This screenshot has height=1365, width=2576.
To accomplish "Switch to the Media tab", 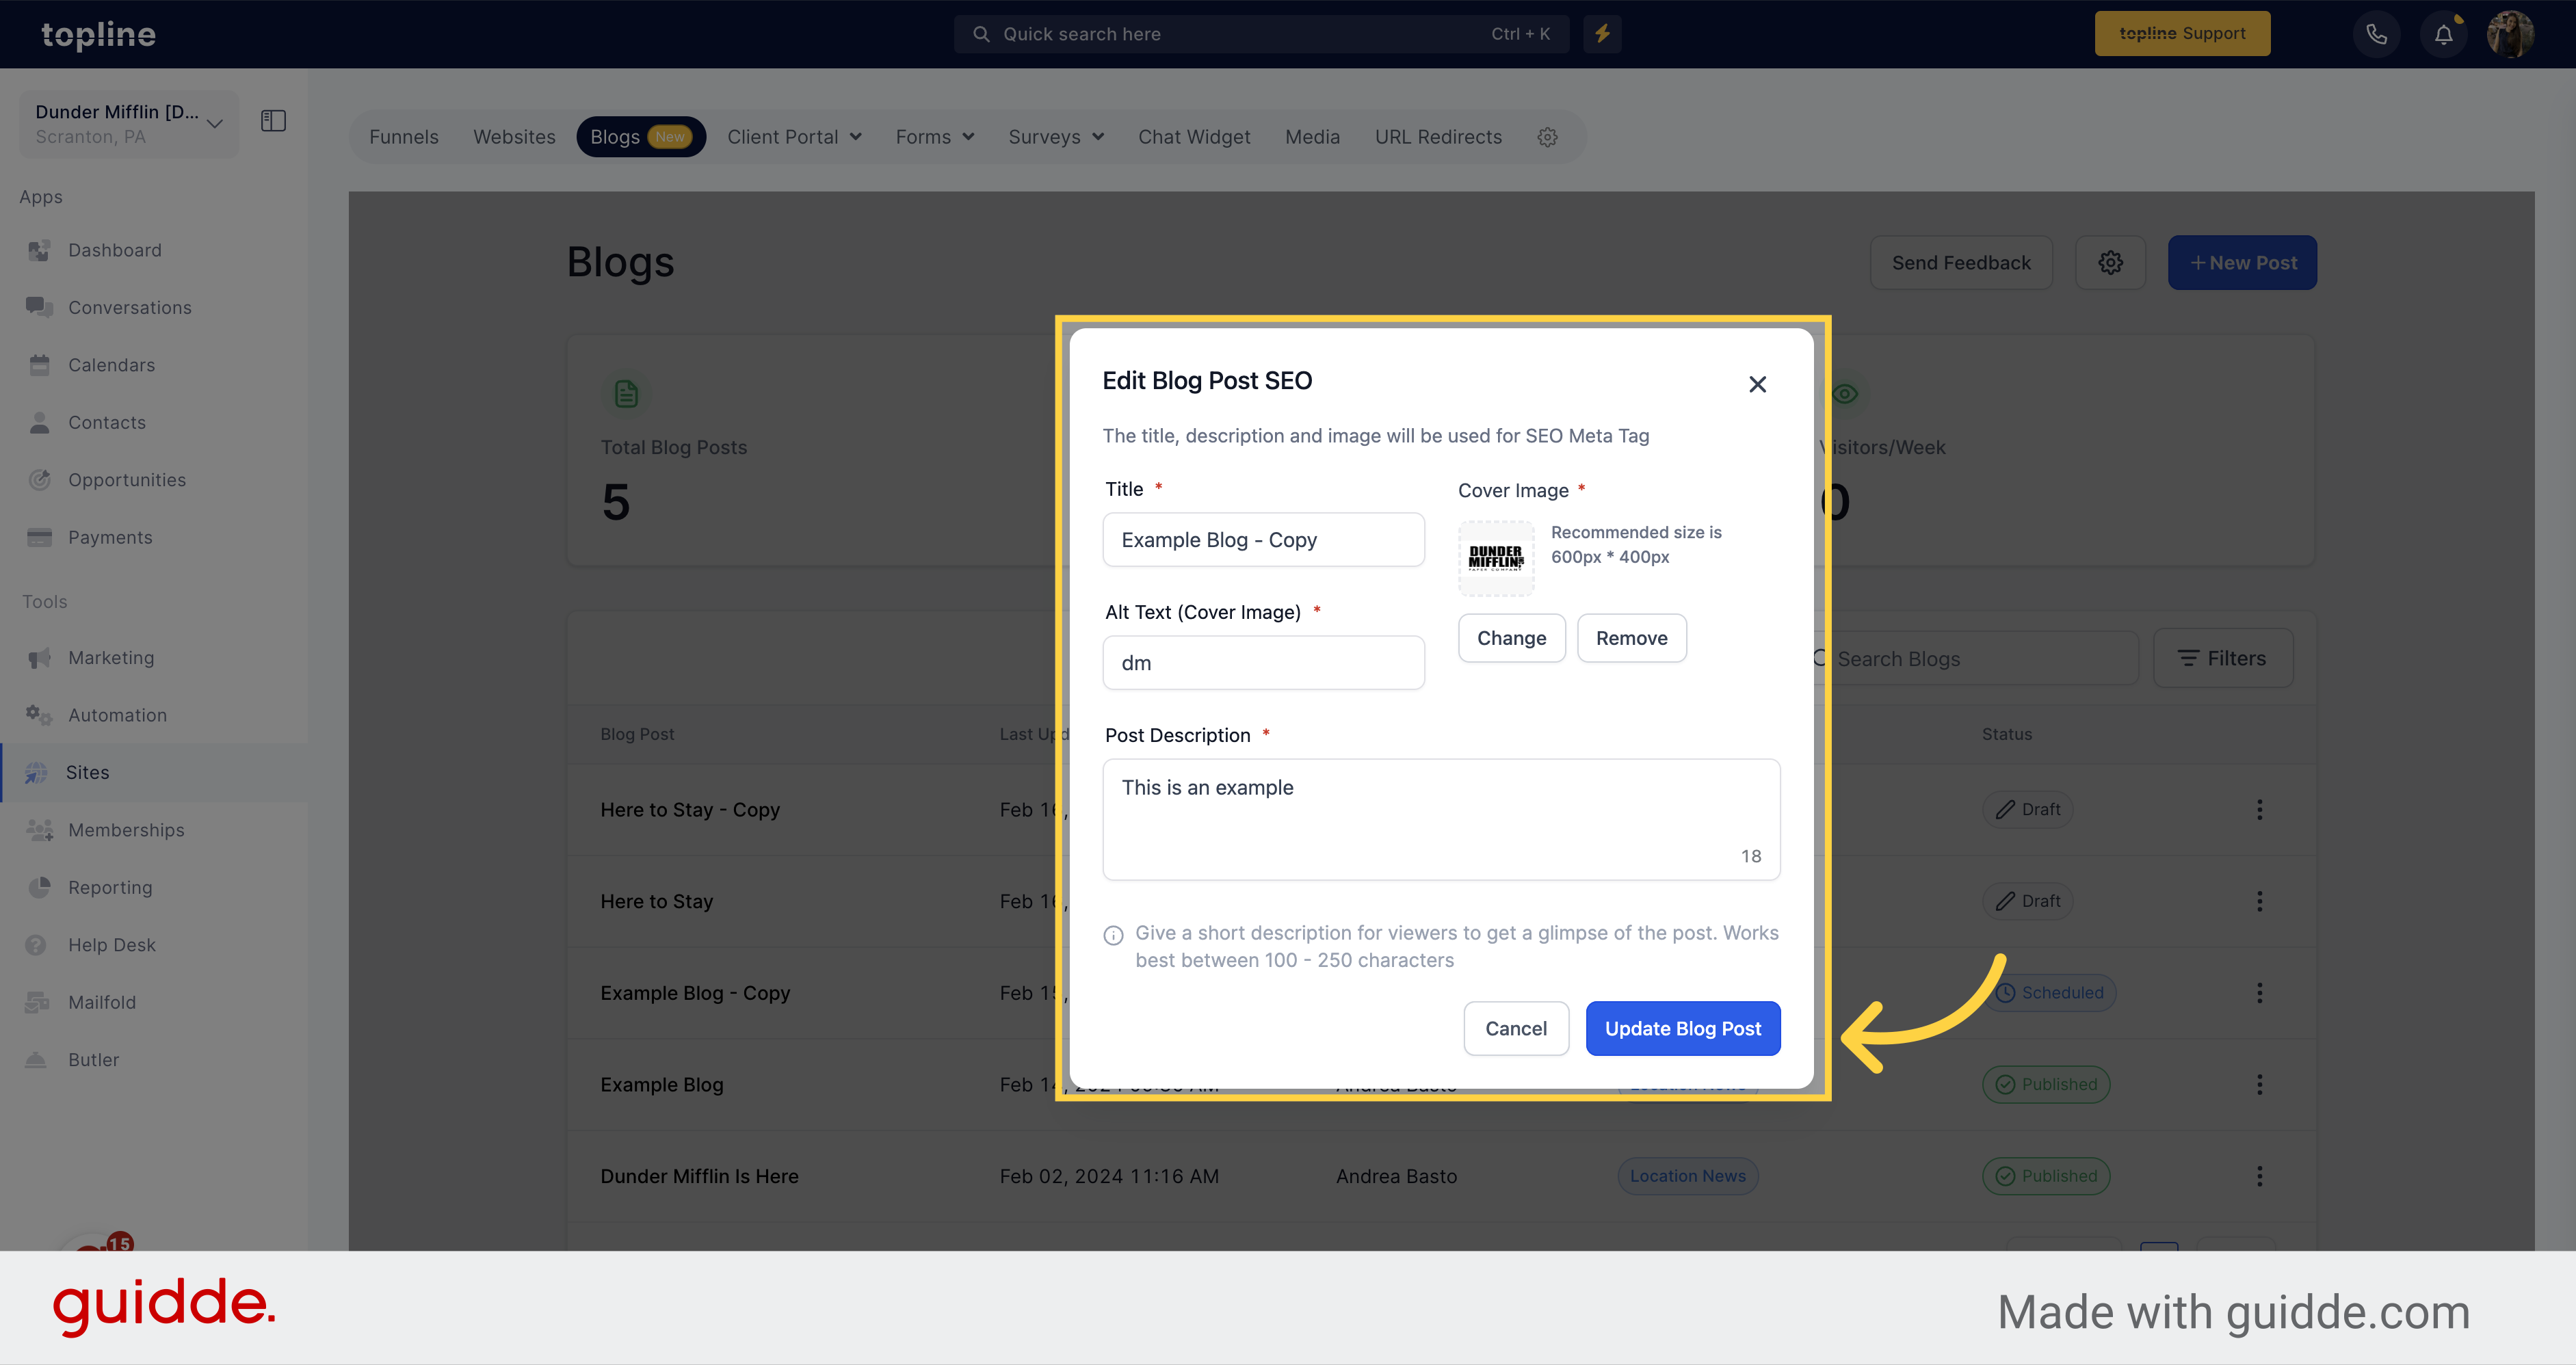I will [1312, 137].
